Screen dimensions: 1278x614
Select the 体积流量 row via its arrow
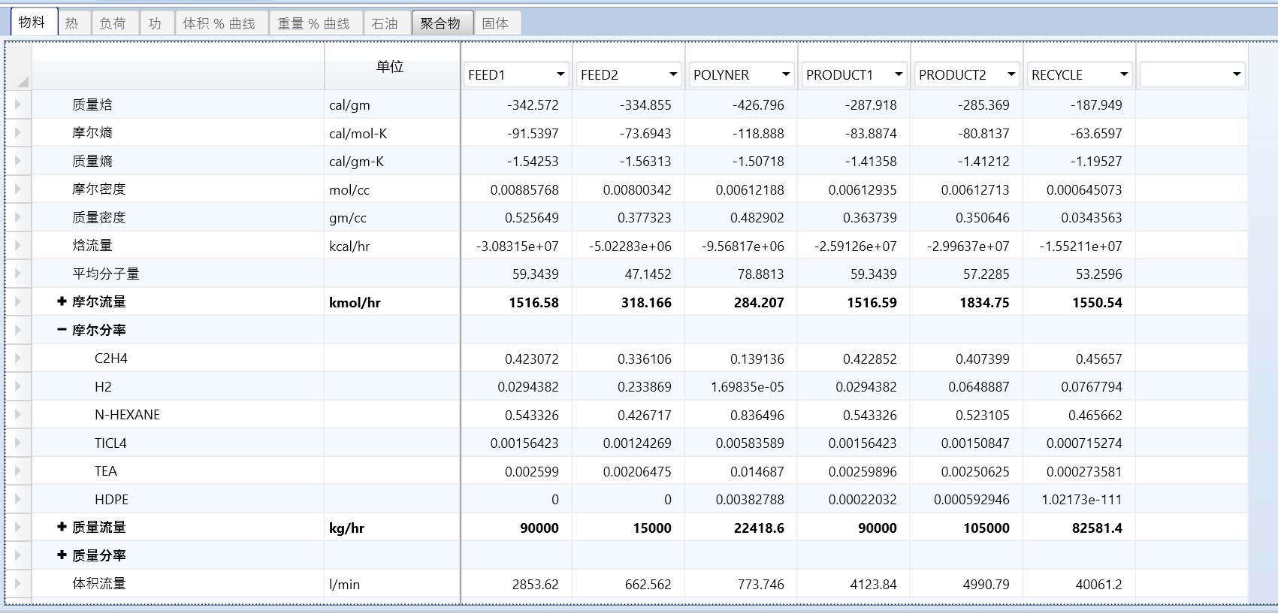click(x=18, y=583)
